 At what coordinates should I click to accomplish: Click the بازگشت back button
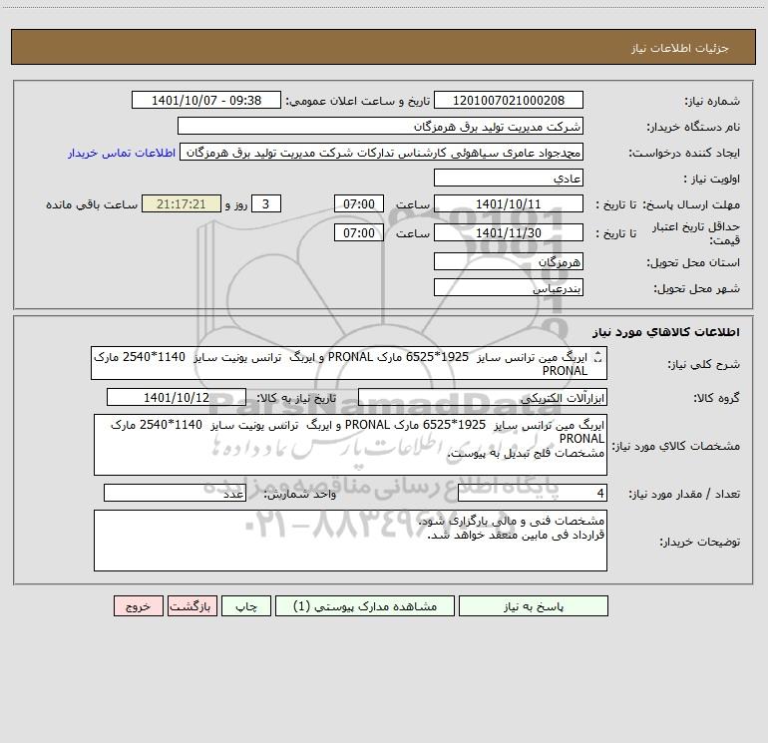point(192,606)
